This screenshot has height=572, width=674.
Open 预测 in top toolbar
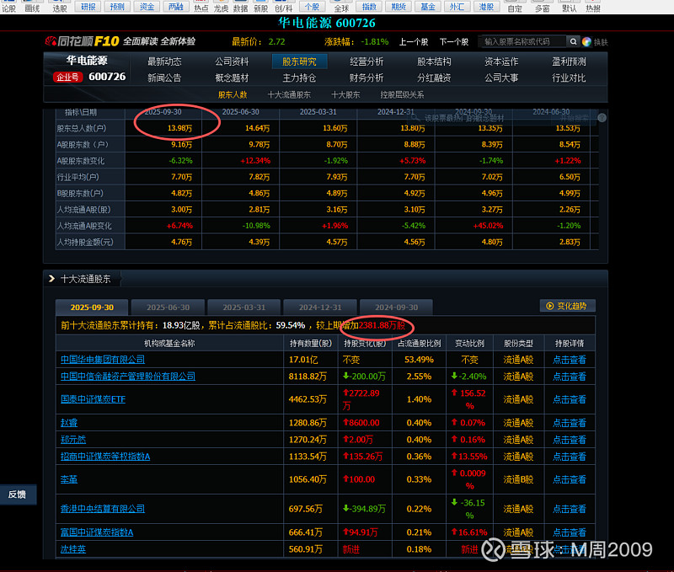pyautogui.click(x=117, y=7)
